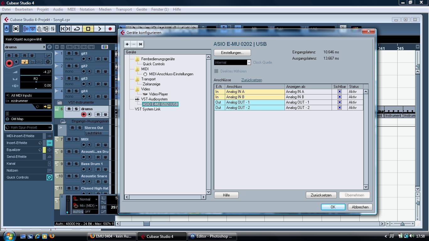Toggle the track color selector icon above the track list
This screenshot has width=429, height=241.
(105, 47)
